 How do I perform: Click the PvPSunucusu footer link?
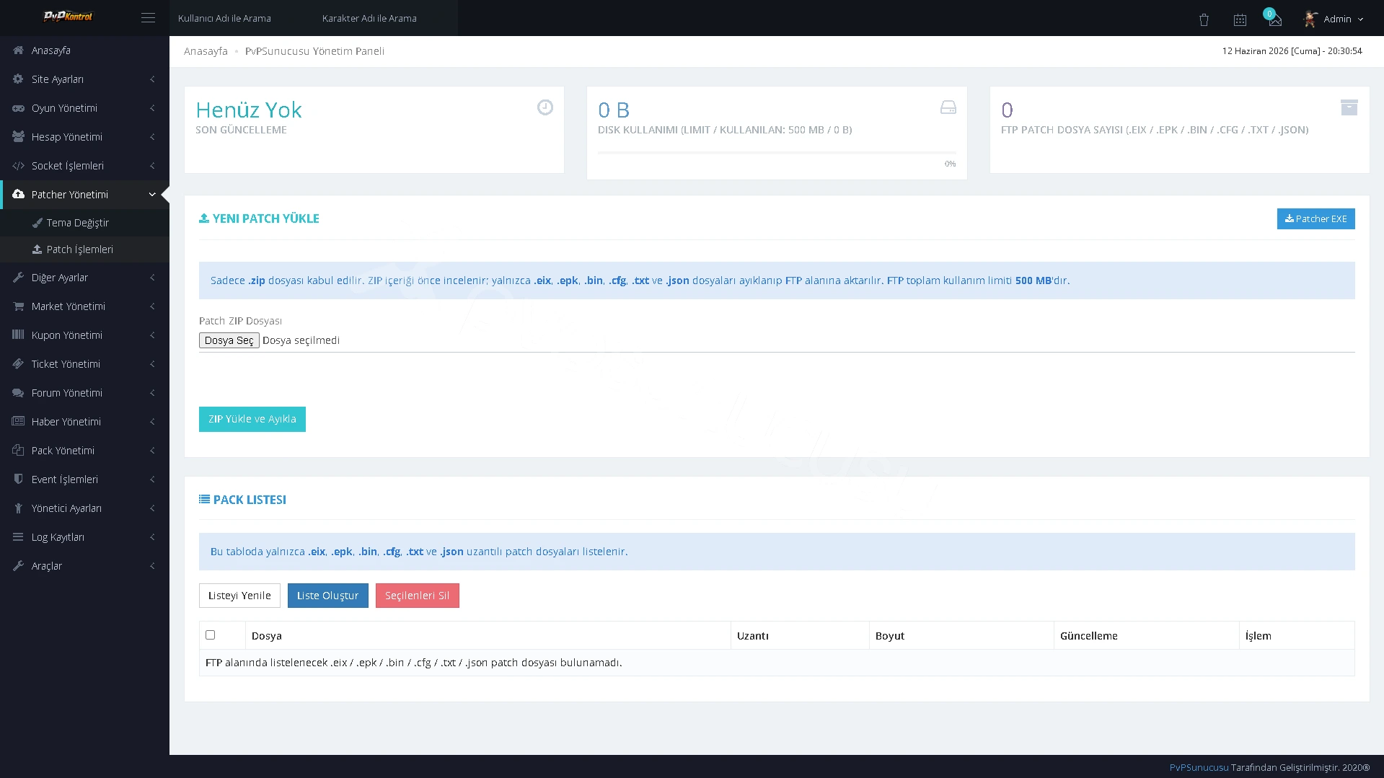(1199, 767)
